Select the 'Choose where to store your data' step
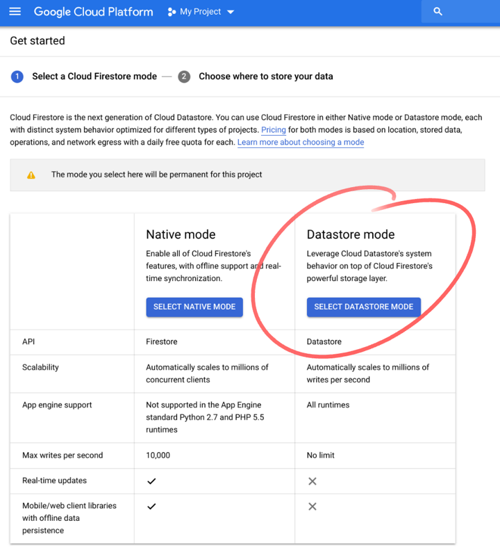The image size is (500, 557). [x=266, y=76]
